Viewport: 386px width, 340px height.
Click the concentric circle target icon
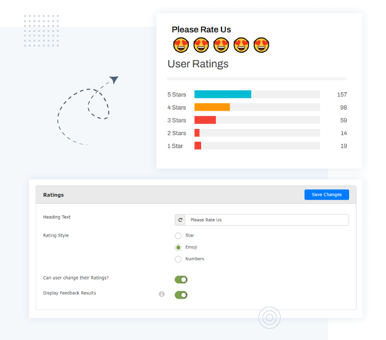(x=269, y=317)
